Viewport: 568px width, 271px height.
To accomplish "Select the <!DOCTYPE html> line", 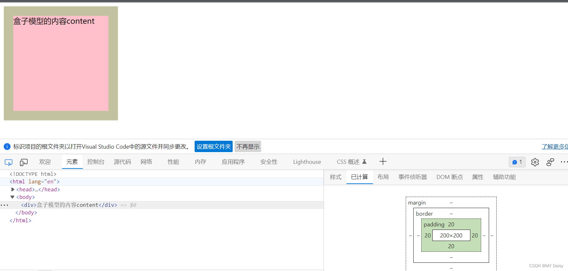I will 33,174.
